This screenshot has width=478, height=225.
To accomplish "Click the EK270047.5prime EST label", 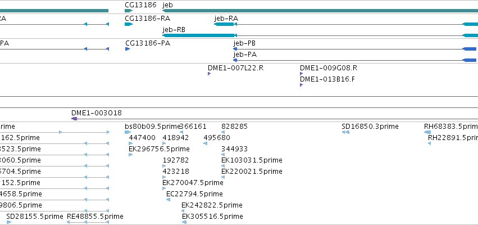I will [193, 183].
